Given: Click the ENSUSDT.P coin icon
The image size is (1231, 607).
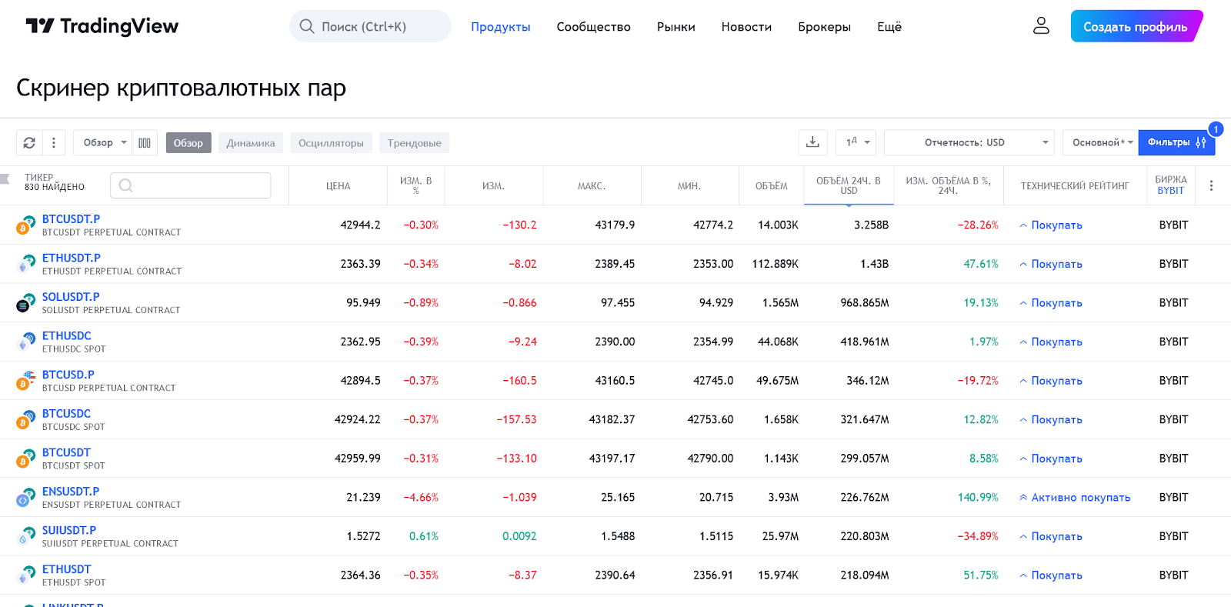Looking at the screenshot, I should pos(25,497).
